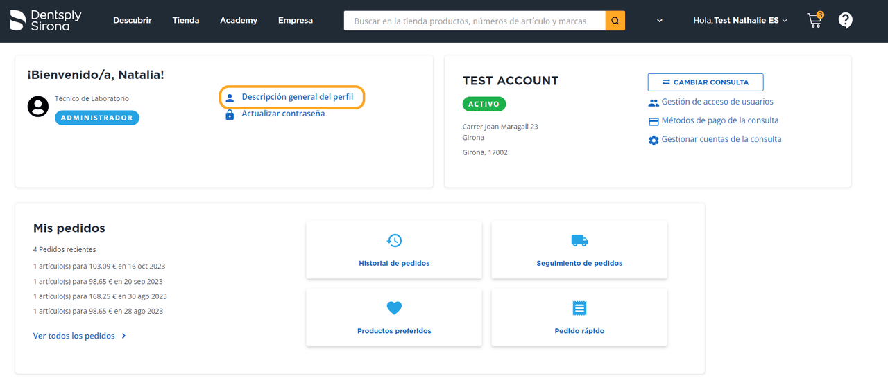Click into the product search field
Viewport: 888px width, 387px height.
click(x=475, y=21)
